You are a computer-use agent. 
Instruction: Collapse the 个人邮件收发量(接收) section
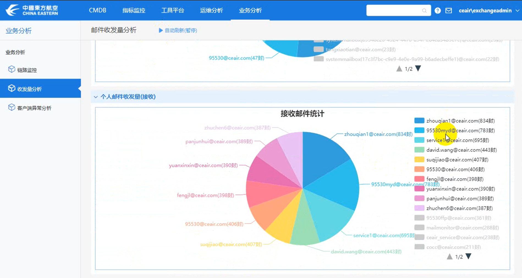point(96,97)
